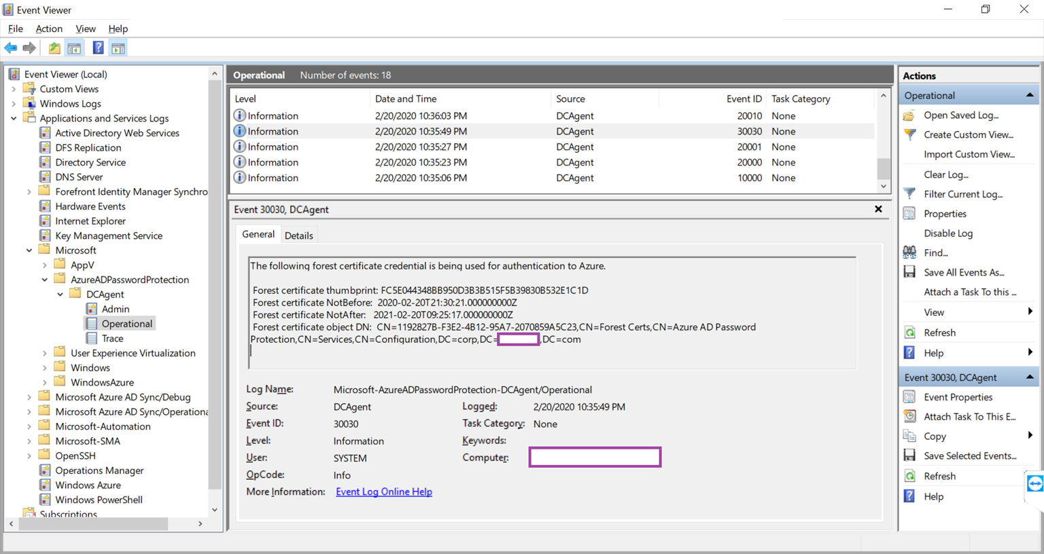Click the Attach a Task To this Log action
1044x554 pixels.
click(x=970, y=292)
